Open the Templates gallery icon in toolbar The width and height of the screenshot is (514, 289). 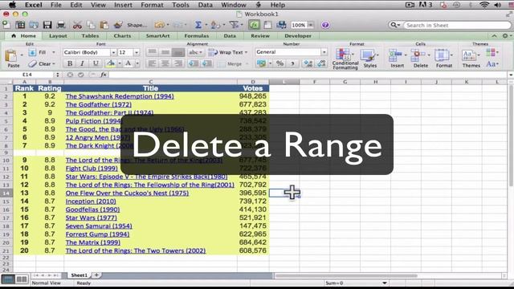tap(20, 25)
